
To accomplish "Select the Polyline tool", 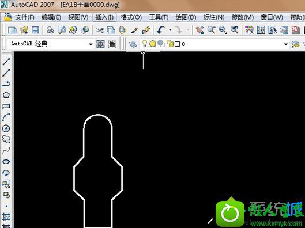I will point(6,84).
